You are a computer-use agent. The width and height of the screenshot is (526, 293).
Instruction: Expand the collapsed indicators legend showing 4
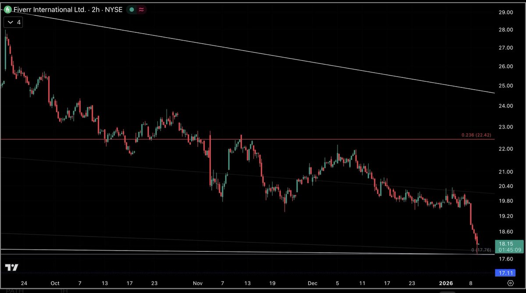tap(14, 22)
